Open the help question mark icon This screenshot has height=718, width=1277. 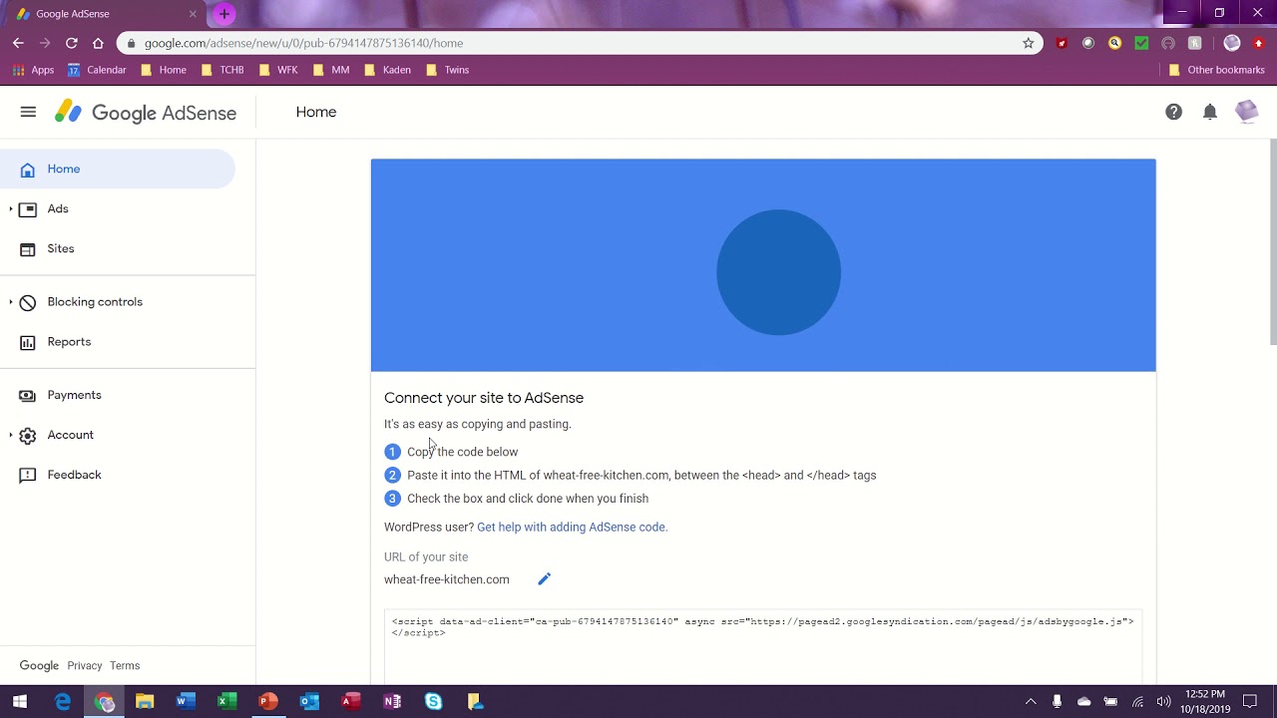point(1174,113)
